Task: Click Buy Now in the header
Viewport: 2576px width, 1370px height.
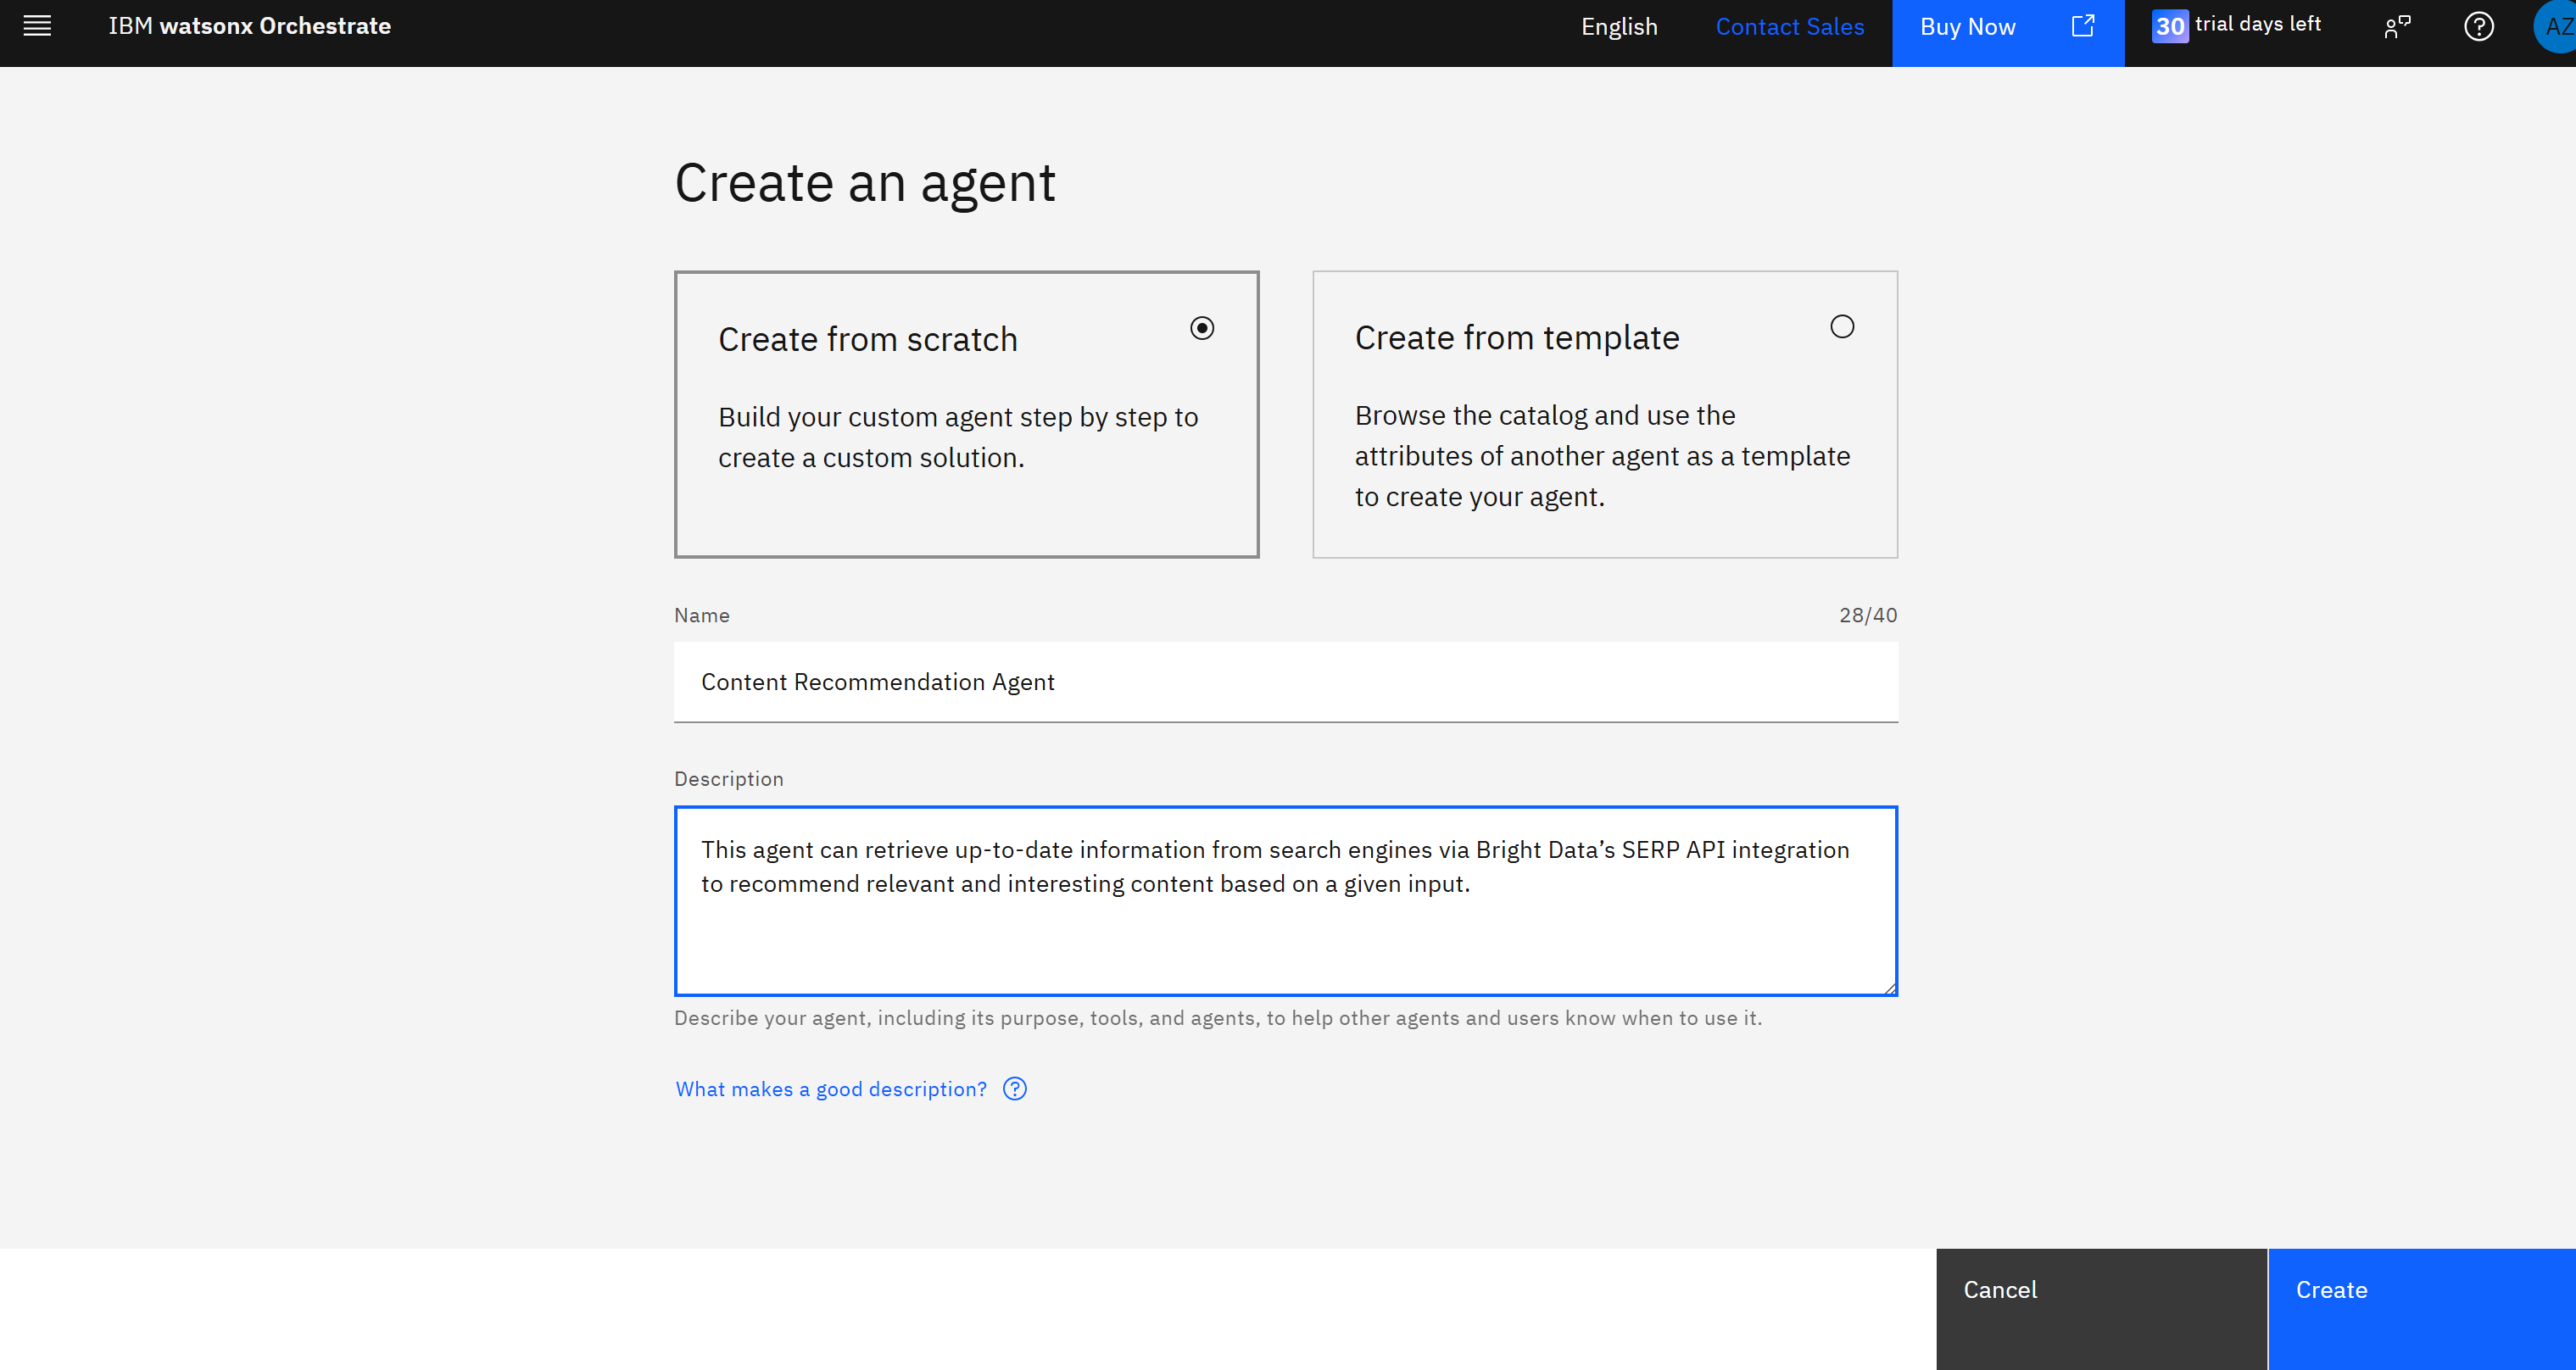Action: [x=1966, y=27]
